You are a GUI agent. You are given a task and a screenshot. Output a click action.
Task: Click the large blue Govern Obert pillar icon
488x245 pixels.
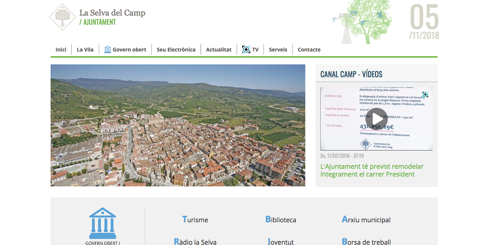(x=103, y=223)
